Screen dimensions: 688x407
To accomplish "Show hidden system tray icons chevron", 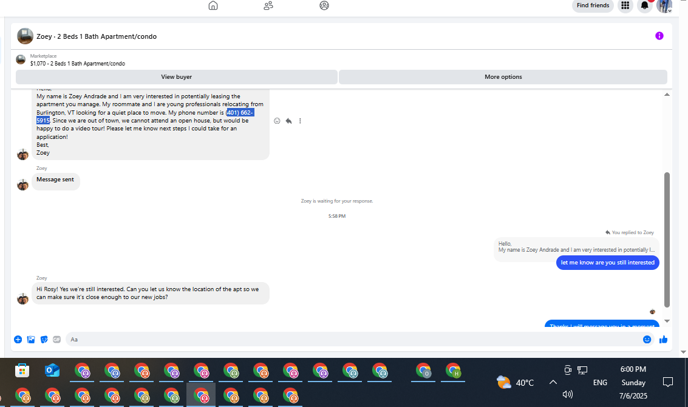I will (x=553, y=382).
